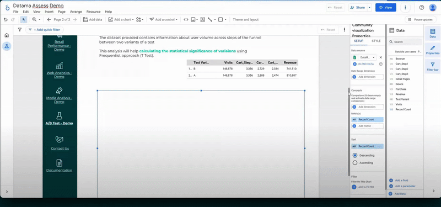Click the Pause updates button
Screen dimensions: 441x207
420,20
